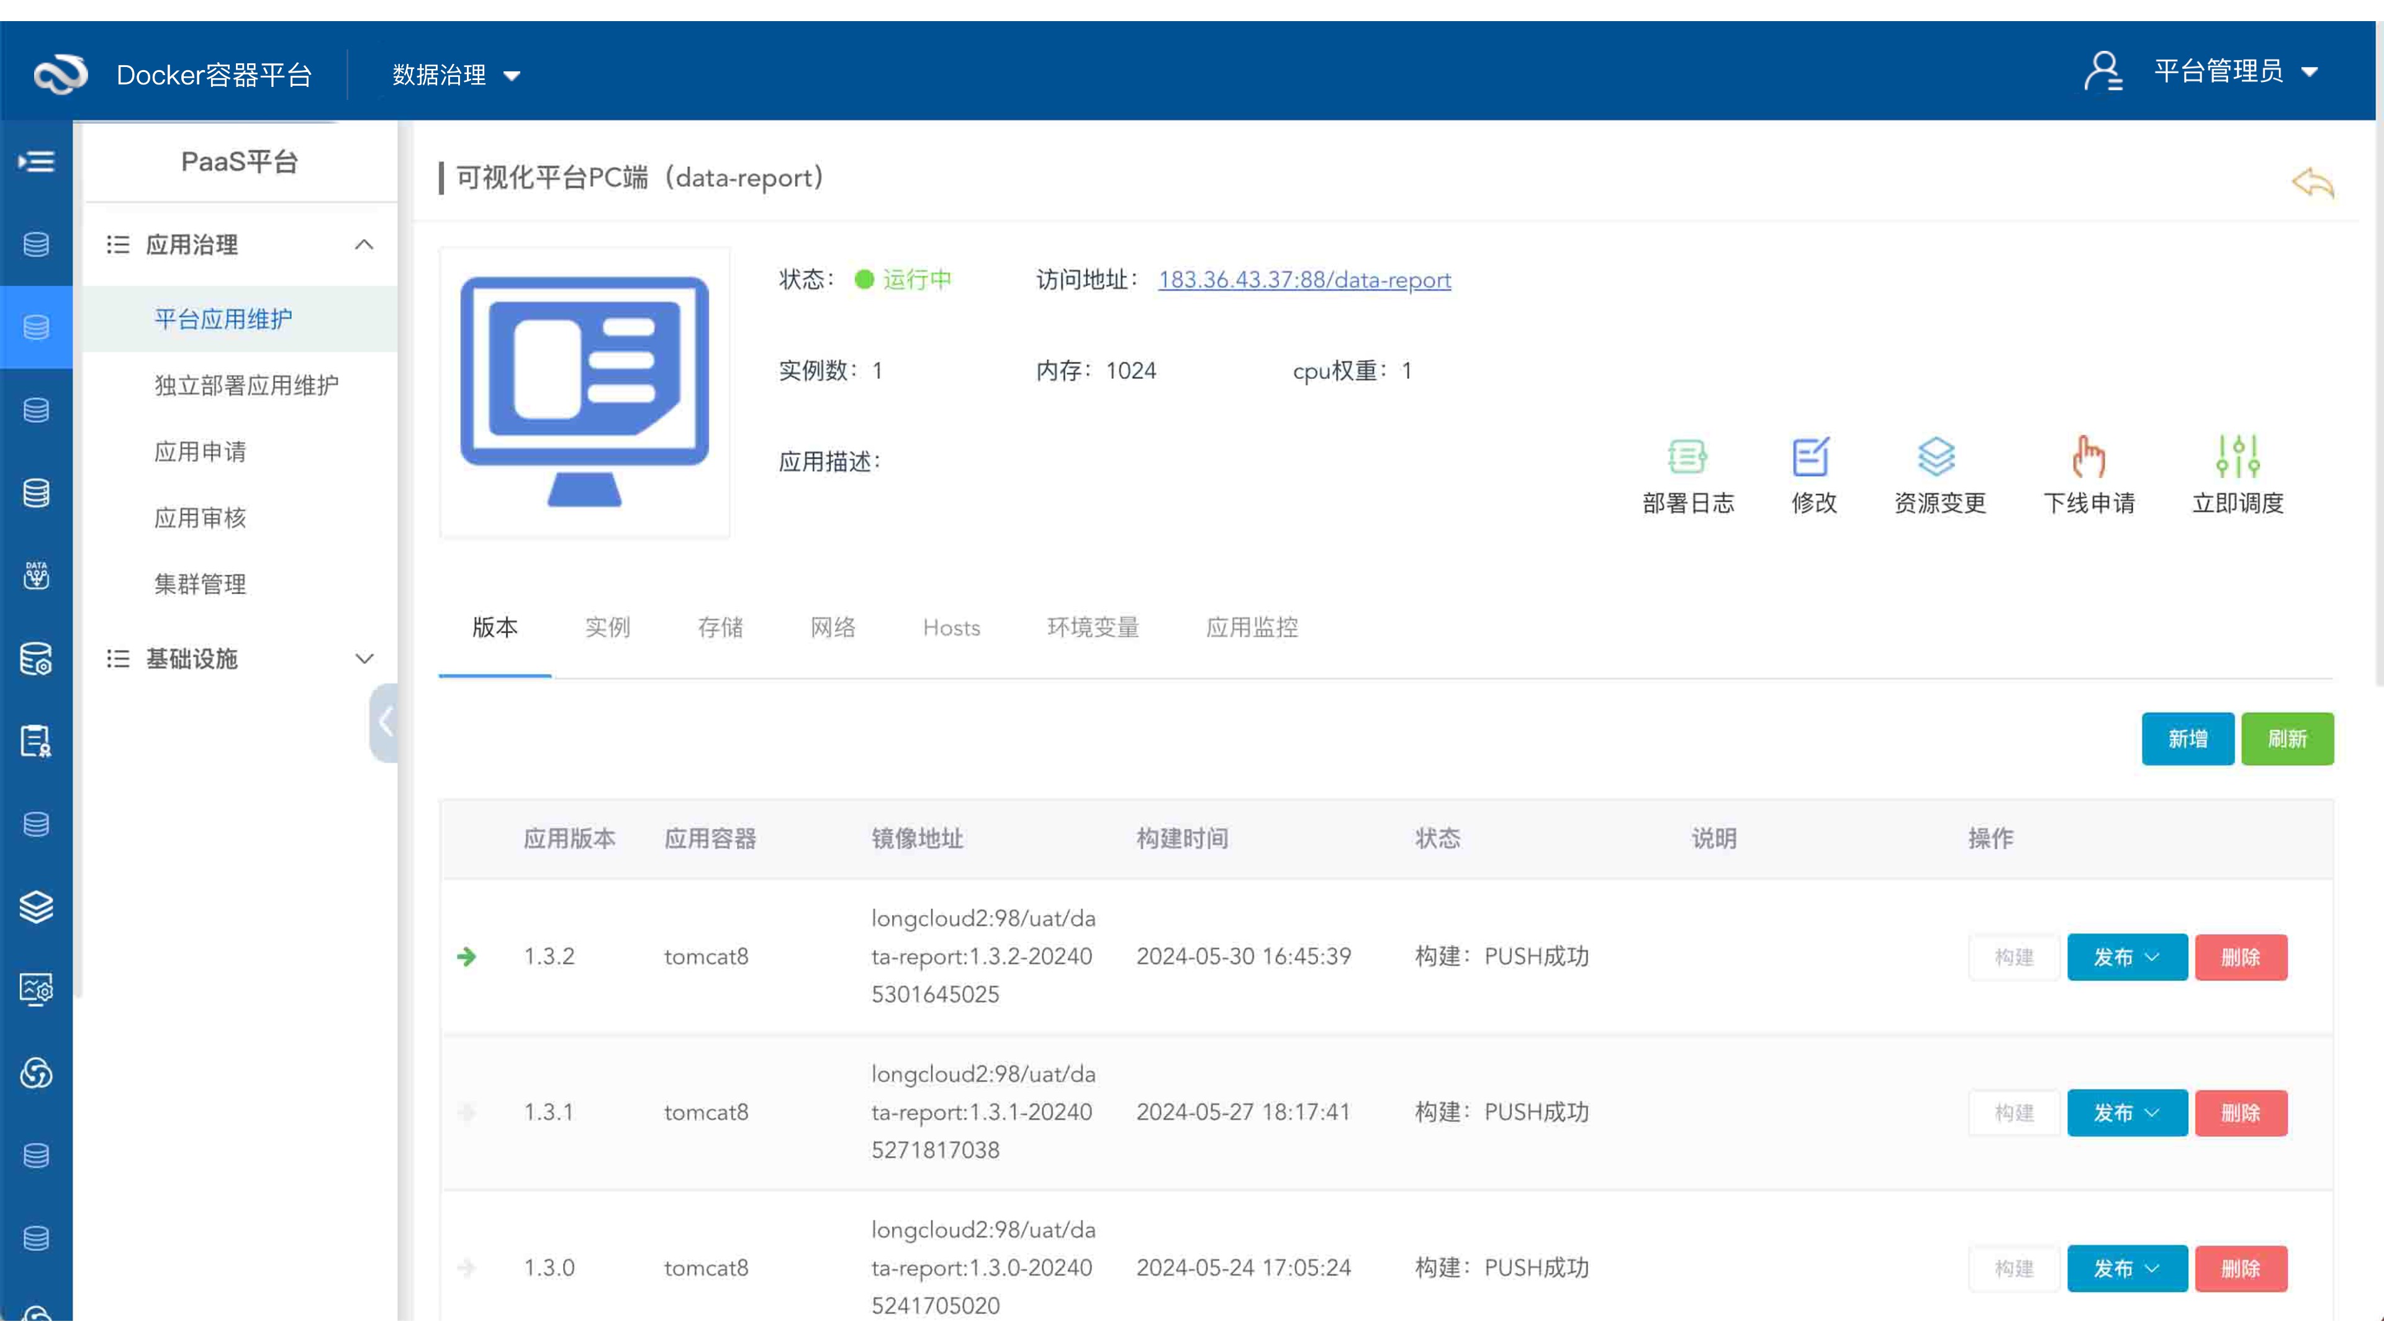Collapse the 应用治理 section
The width and height of the screenshot is (2384, 1342).
pyautogui.click(x=364, y=245)
